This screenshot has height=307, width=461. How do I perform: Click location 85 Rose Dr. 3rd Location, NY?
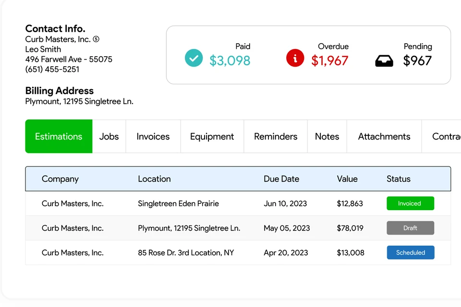(186, 253)
